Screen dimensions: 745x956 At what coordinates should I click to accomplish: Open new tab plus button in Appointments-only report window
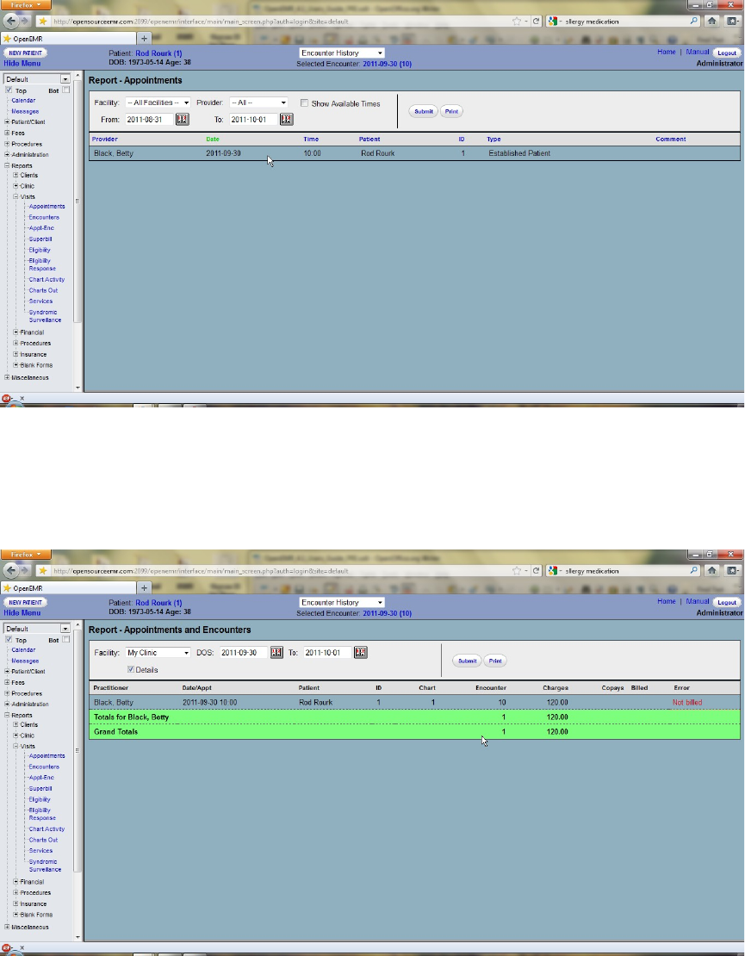[x=144, y=39]
